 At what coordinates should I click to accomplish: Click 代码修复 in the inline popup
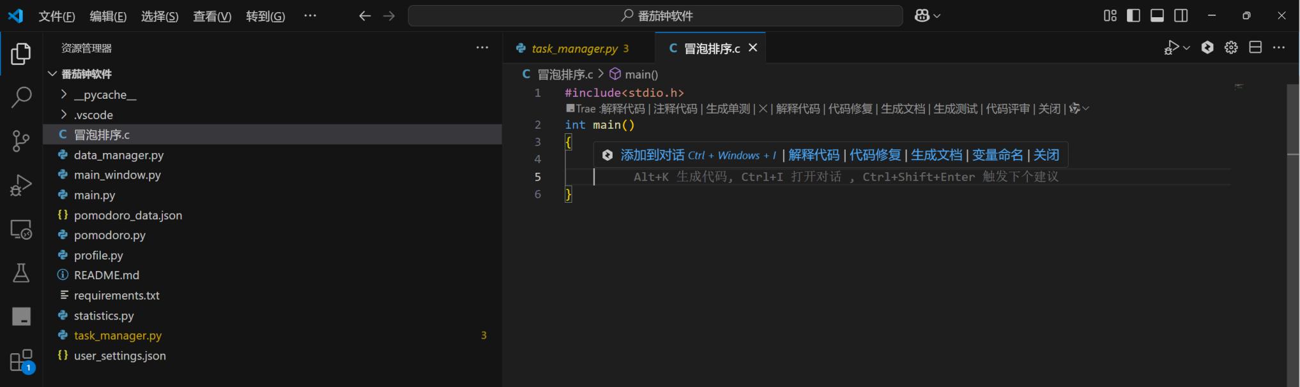click(875, 155)
